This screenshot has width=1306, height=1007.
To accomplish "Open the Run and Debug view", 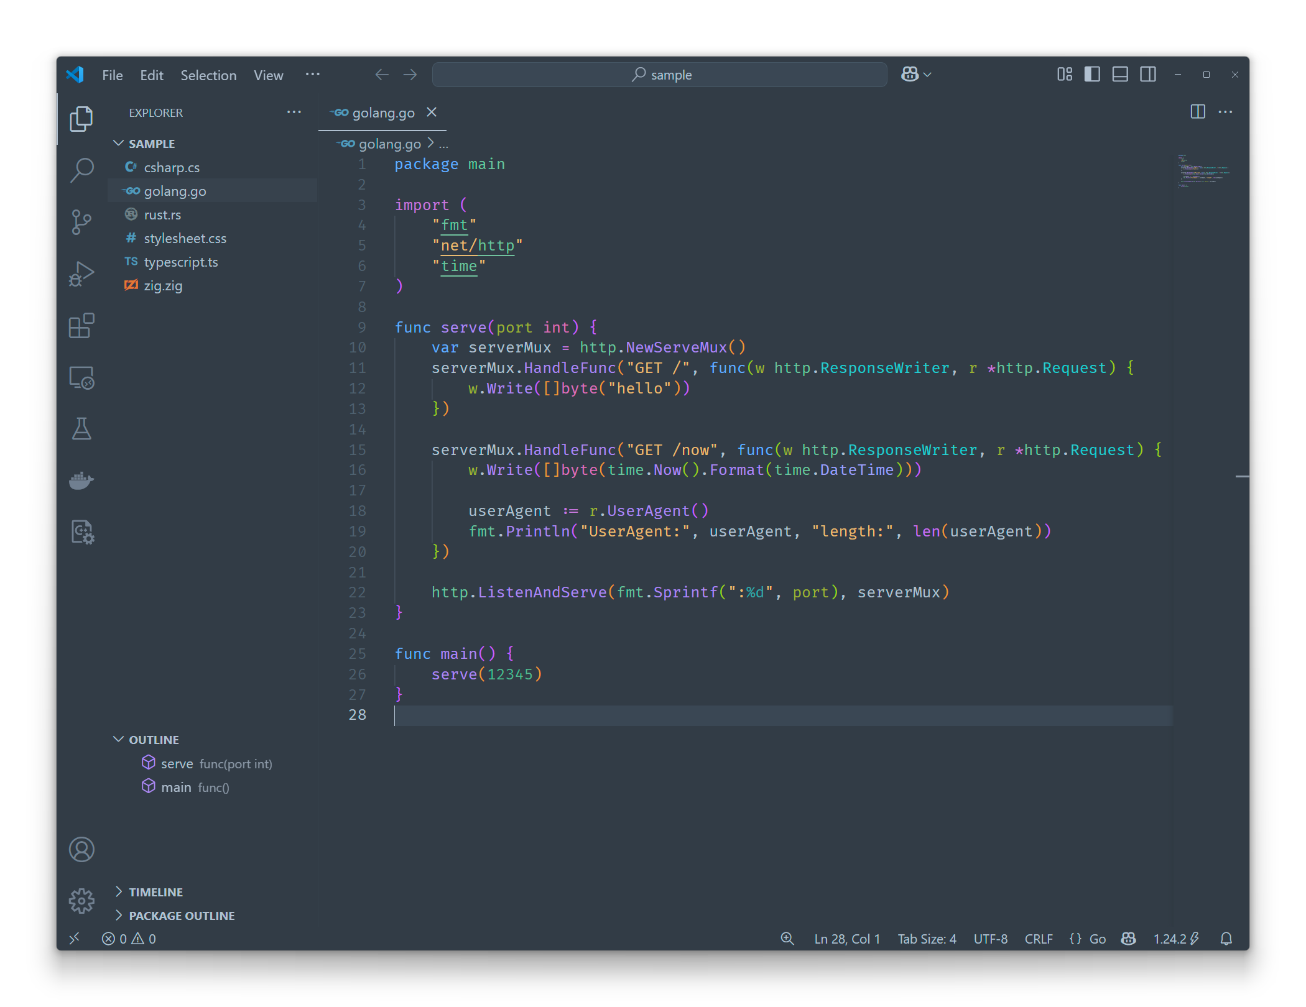I will (x=81, y=273).
